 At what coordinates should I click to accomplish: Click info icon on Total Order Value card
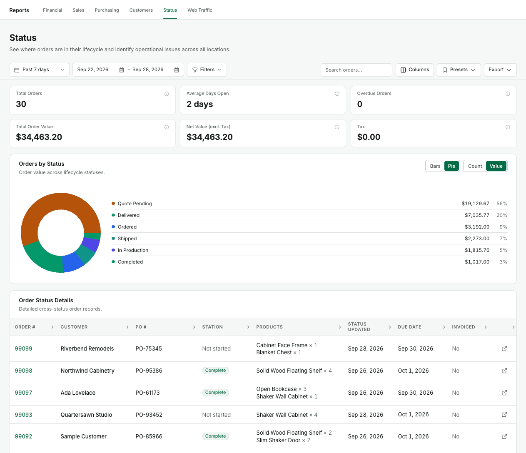tap(167, 127)
